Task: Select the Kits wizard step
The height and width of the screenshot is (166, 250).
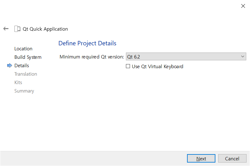Action: pyautogui.click(x=18, y=83)
